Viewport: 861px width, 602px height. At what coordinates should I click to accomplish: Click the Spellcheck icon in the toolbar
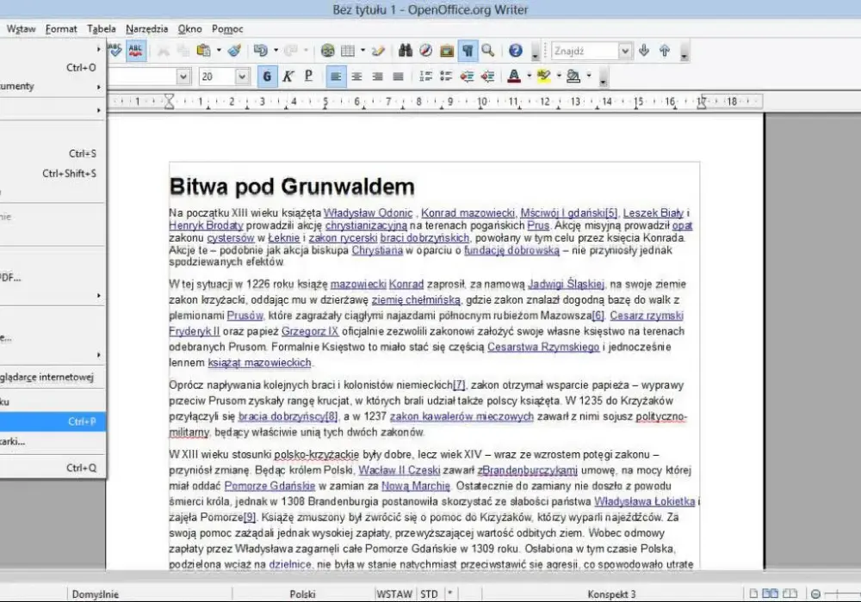tap(115, 51)
